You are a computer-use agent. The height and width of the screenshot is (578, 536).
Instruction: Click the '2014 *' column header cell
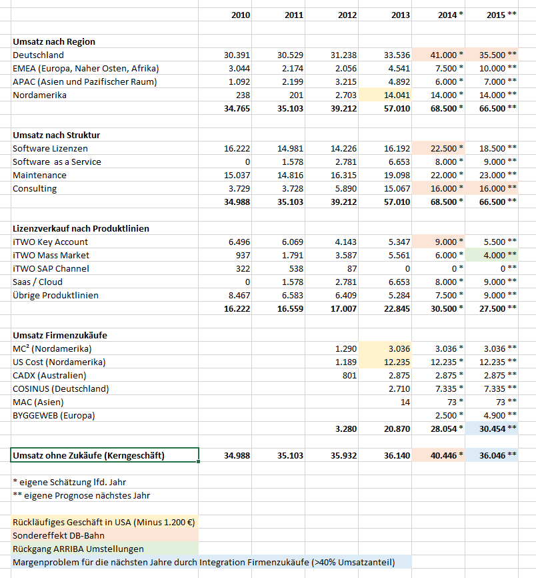tap(438, 15)
